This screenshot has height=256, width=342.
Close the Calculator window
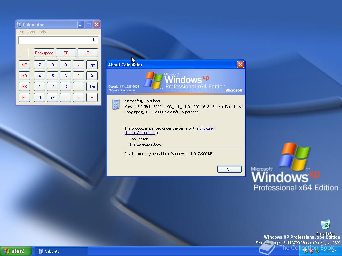pos(97,25)
